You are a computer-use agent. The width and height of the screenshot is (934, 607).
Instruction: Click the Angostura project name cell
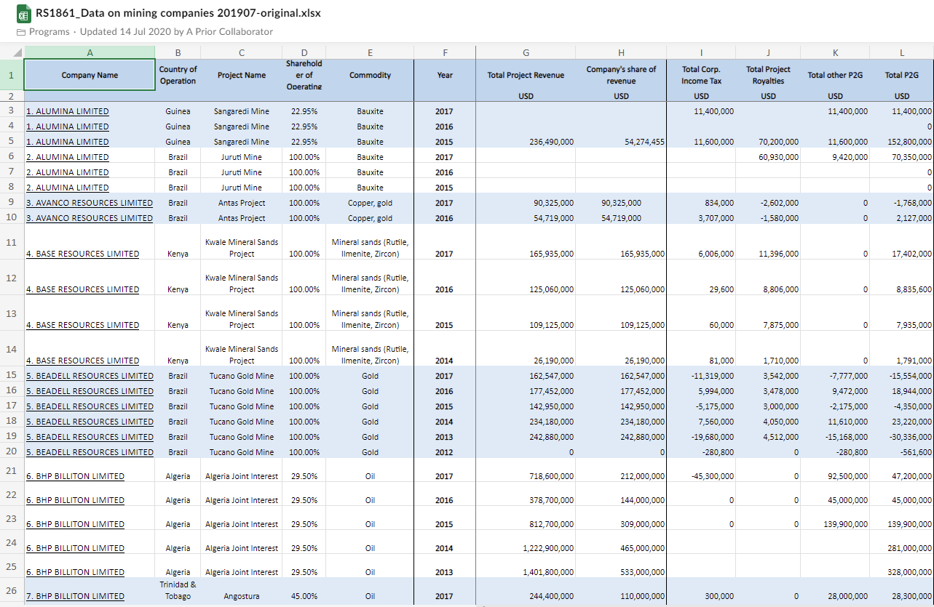(241, 596)
